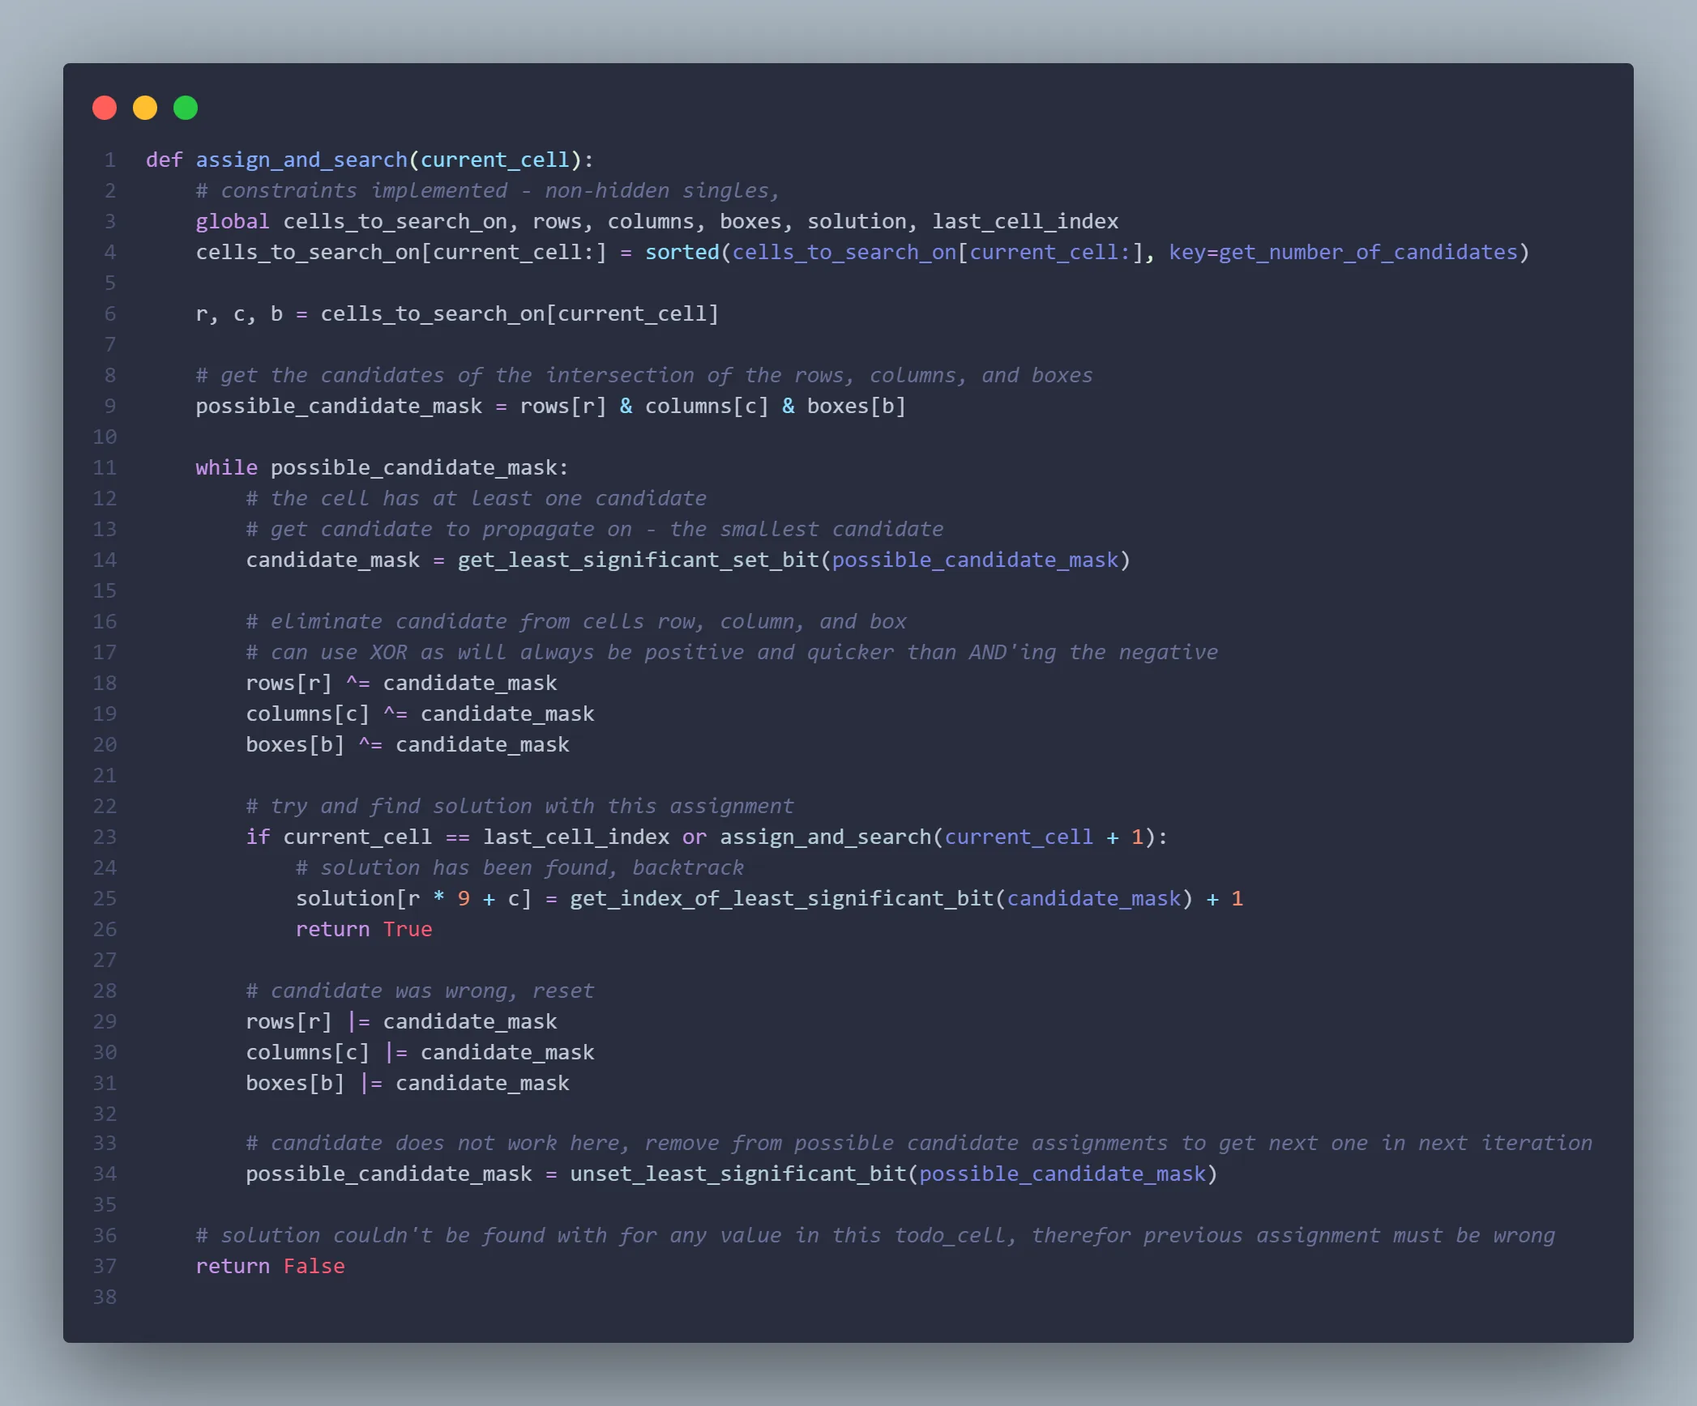This screenshot has width=1697, height=1406.
Task: Click 'boxes[b] ^= candidate_mask' on line 20
Action: [408, 744]
